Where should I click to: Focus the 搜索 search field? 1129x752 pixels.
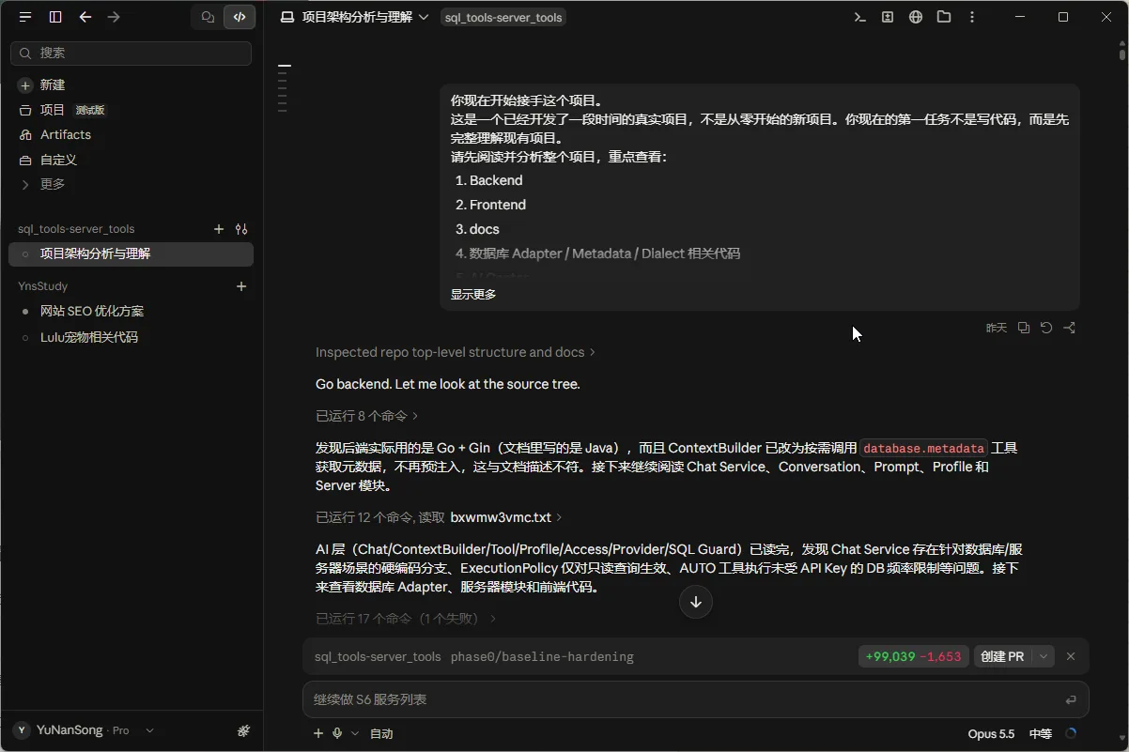tap(131, 54)
